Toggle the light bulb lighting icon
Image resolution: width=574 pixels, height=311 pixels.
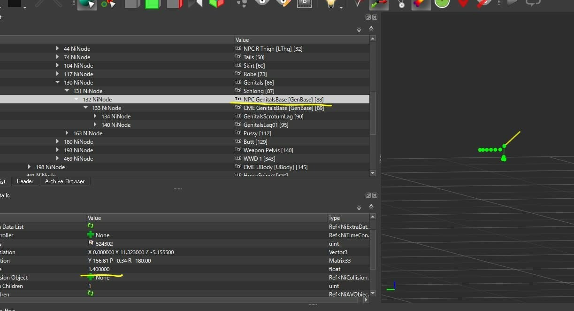331,4
